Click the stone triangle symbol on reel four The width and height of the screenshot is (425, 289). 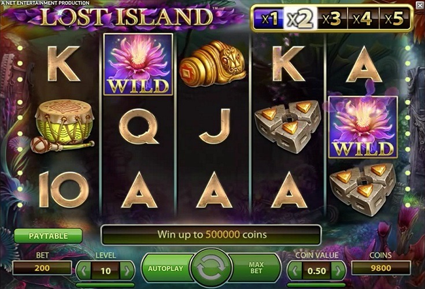coord(288,126)
